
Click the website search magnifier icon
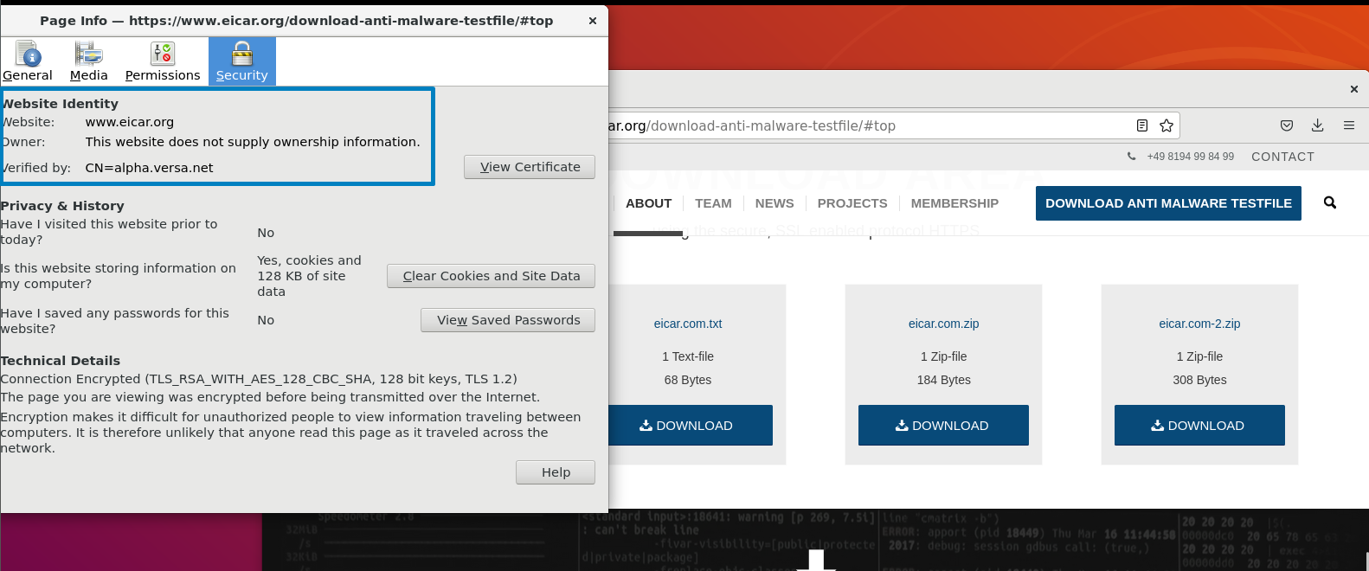coord(1330,202)
